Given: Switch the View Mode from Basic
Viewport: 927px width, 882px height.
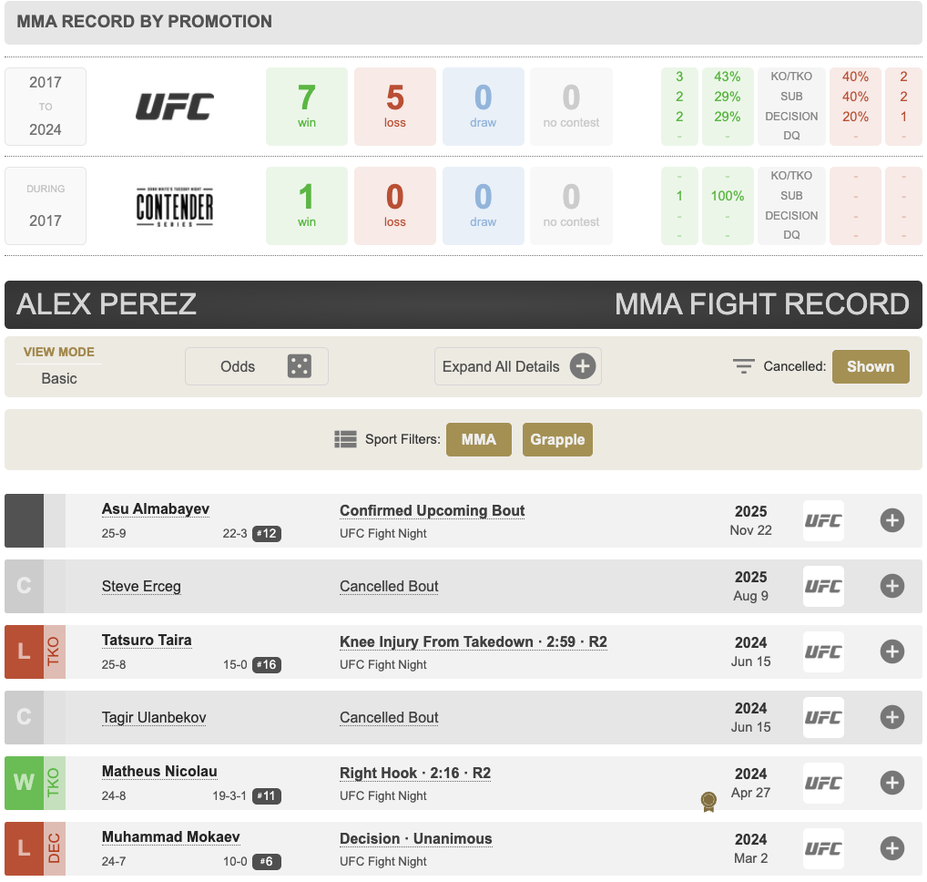Looking at the screenshot, I should [x=59, y=377].
